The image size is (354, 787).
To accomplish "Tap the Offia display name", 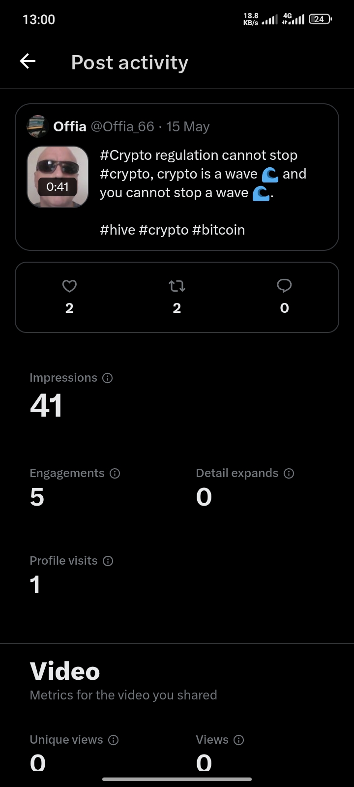I will click(x=70, y=126).
